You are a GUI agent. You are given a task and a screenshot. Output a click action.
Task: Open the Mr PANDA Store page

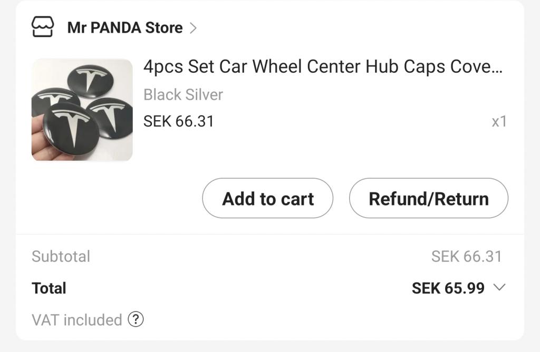coord(124,27)
